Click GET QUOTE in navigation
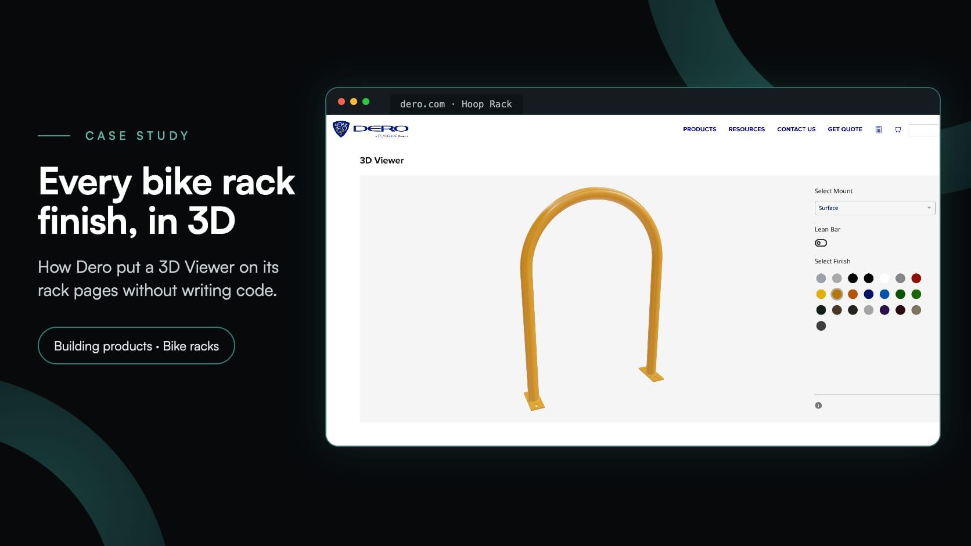The image size is (971, 546). 844,129
